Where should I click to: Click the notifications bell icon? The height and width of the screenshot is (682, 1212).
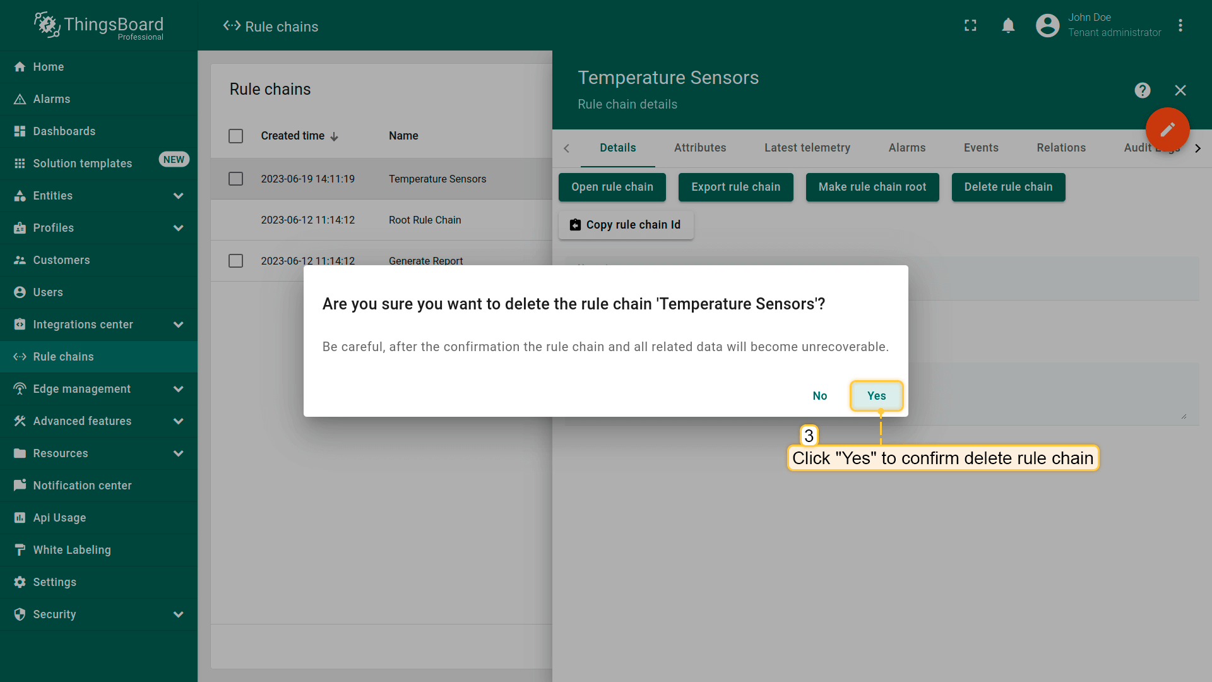click(1008, 25)
